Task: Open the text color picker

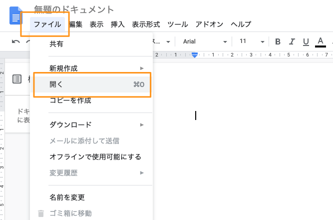Action: [x=321, y=41]
